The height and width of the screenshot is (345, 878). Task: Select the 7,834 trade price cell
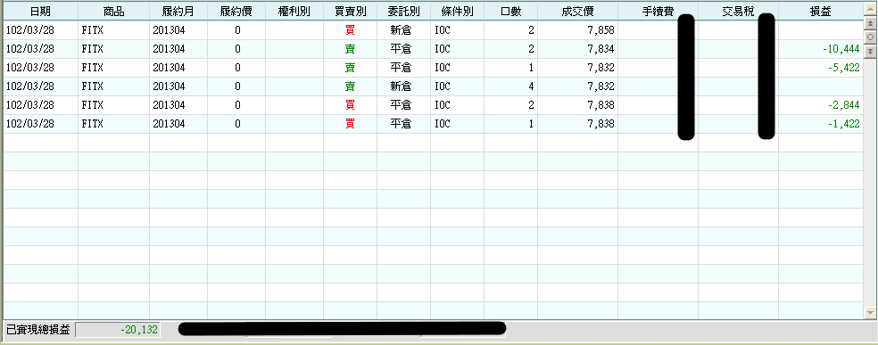(577, 49)
